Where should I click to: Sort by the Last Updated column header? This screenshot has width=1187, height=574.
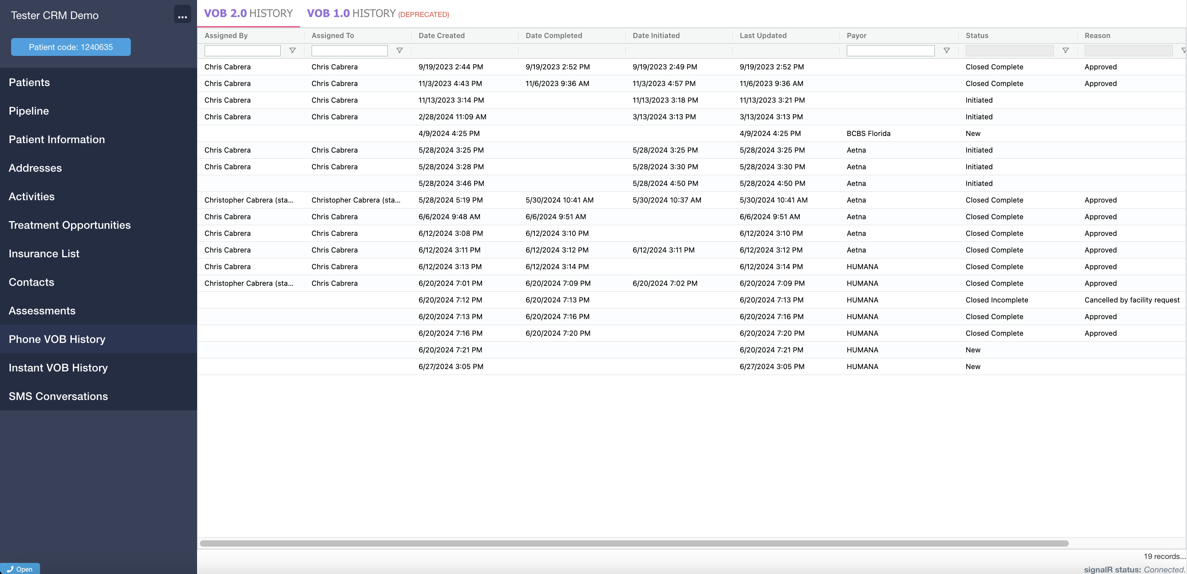pos(763,35)
